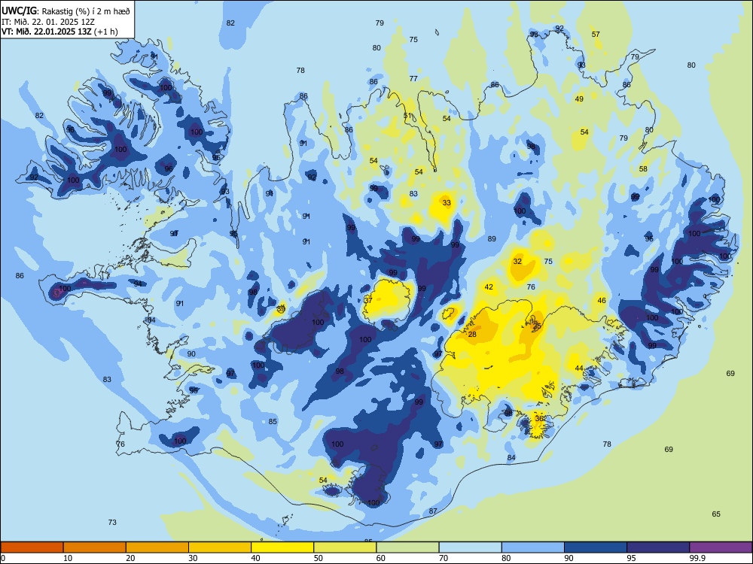Click the humidity value '28' on the map

472,335
